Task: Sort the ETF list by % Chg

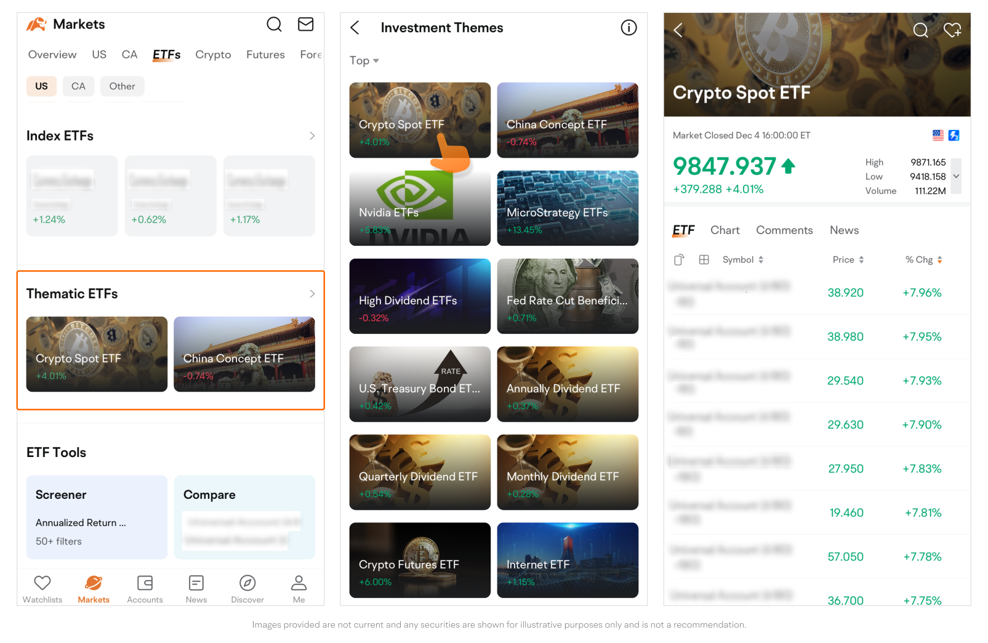Action: coord(923,260)
